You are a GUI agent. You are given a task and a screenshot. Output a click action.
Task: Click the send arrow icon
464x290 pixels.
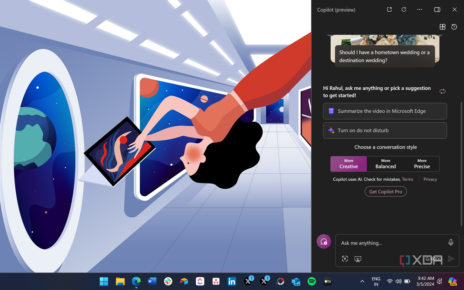coord(451,259)
